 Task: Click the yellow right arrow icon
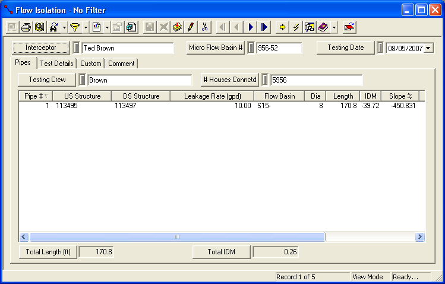click(282, 27)
